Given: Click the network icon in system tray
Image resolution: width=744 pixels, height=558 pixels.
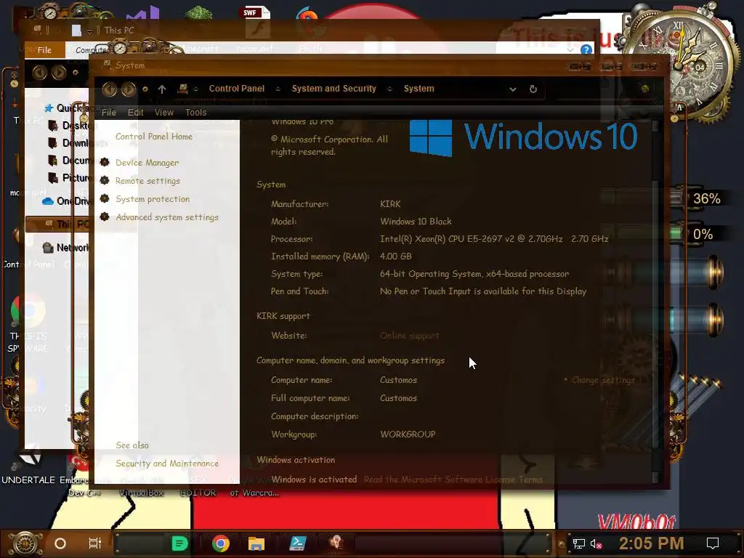Looking at the screenshot, I should (x=579, y=543).
